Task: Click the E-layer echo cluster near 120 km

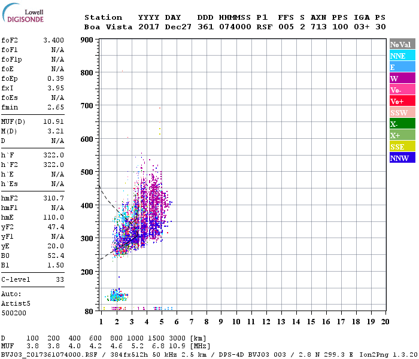Action: point(117,296)
